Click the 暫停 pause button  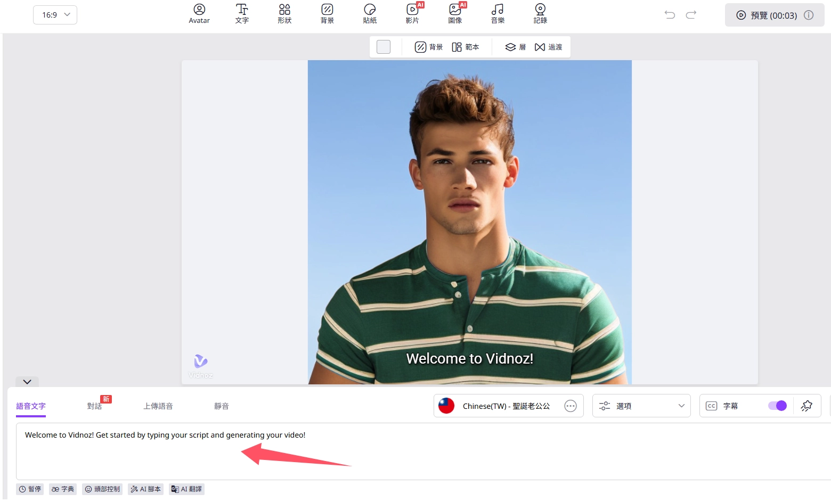click(30, 489)
